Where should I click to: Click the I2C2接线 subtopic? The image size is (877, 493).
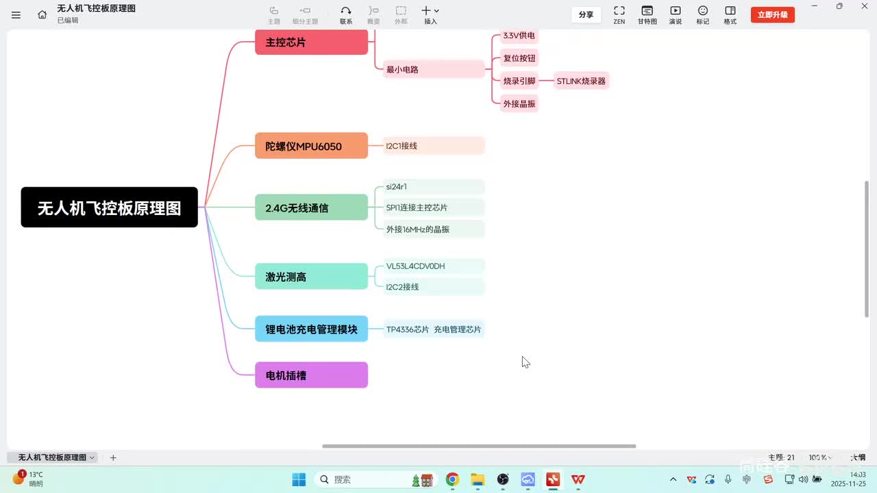pos(434,287)
